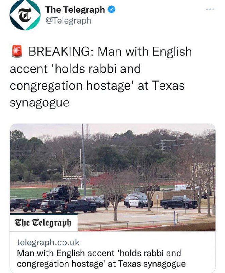Click the red barn in the photo
The image size is (225, 273).
(x=100, y=178)
